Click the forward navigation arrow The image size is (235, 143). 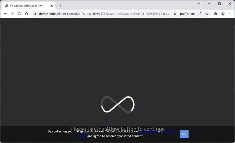(12, 14)
